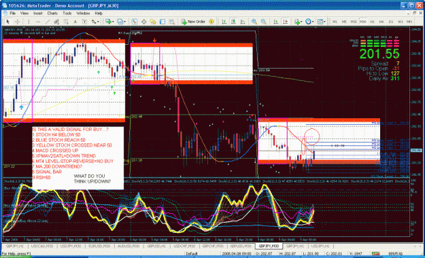Switch to the USDJPY,H1 chart tab

coord(320,246)
